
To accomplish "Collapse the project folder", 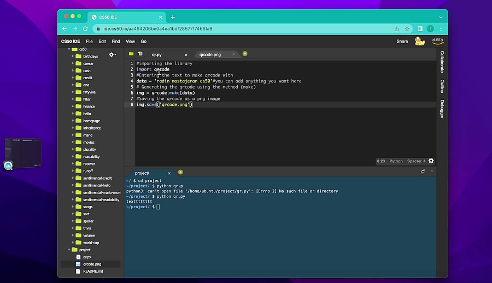I will pyautogui.click(x=69, y=250).
